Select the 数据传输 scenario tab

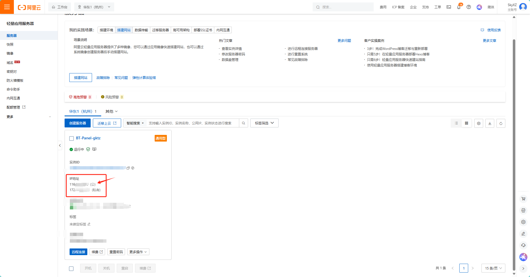[141, 30]
